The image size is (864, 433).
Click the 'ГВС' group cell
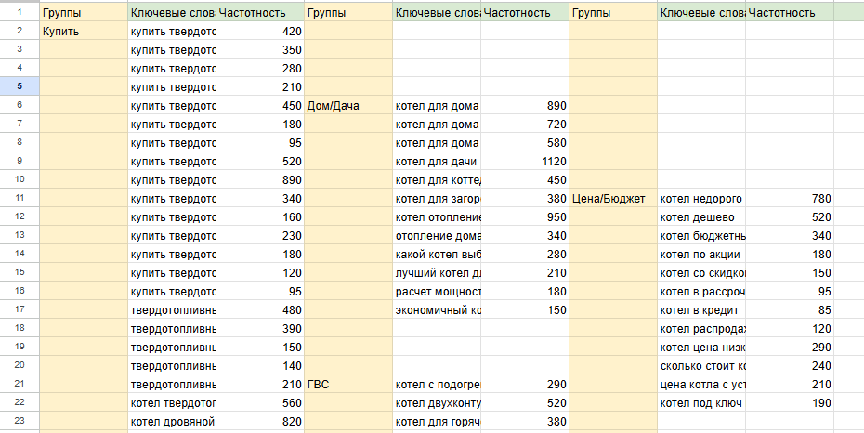pyautogui.click(x=348, y=384)
